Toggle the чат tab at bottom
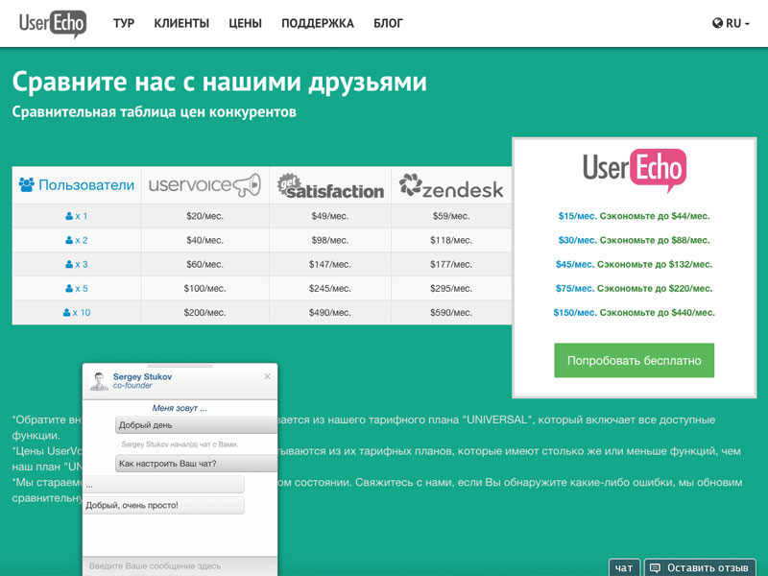 [x=624, y=567]
